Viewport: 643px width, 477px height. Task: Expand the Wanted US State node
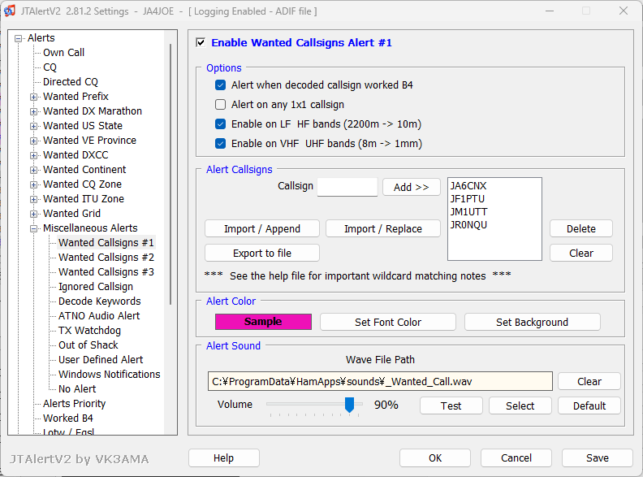click(33, 126)
